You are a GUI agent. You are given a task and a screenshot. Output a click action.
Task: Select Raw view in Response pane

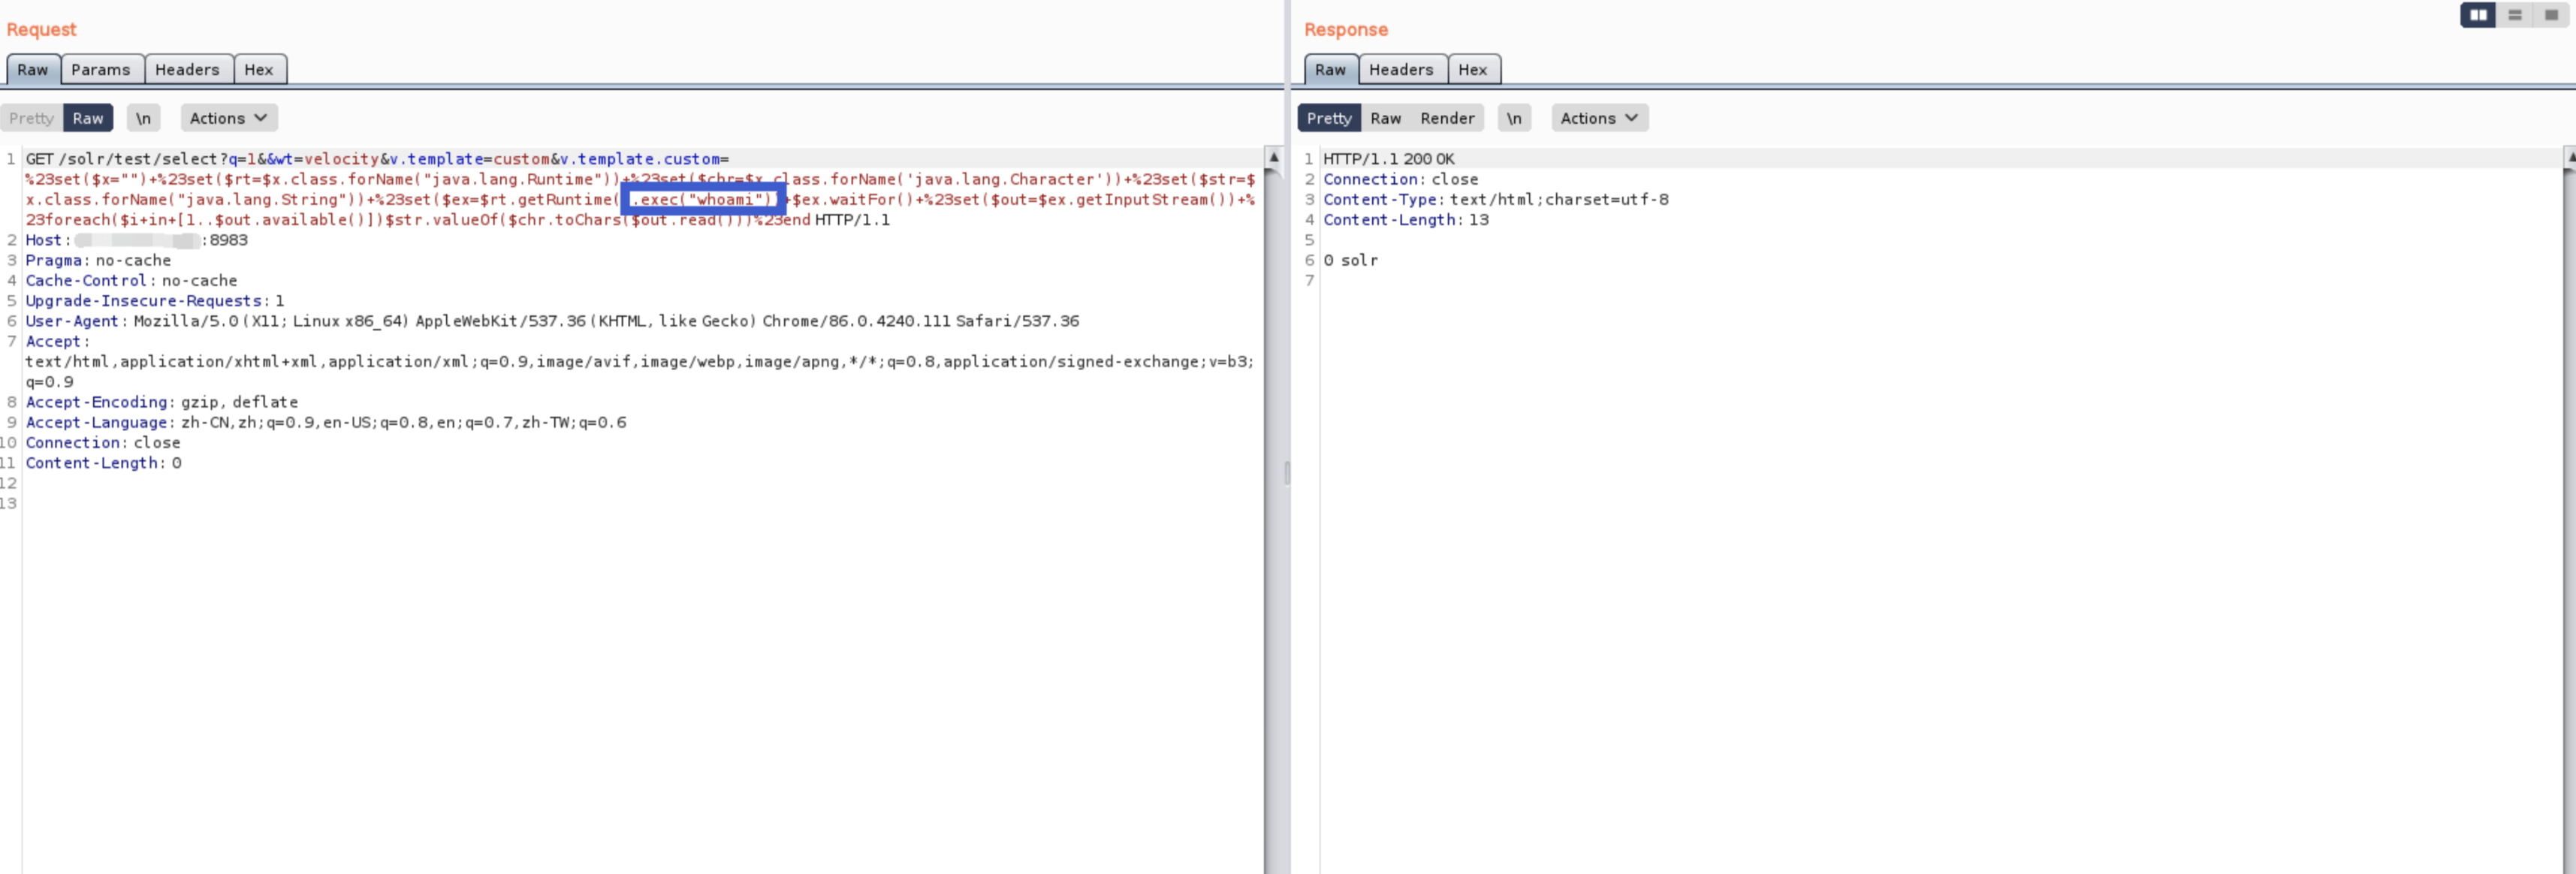[1385, 118]
